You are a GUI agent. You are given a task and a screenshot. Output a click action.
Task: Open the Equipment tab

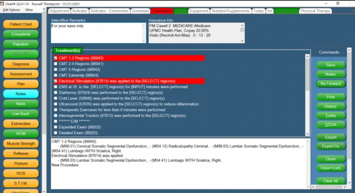click(199, 11)
